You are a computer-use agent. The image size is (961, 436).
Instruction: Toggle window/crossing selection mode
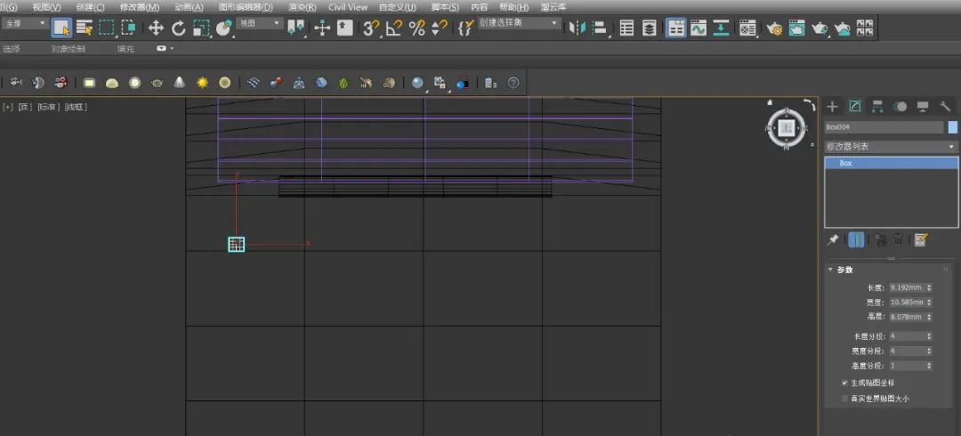[x=128, y=28]
